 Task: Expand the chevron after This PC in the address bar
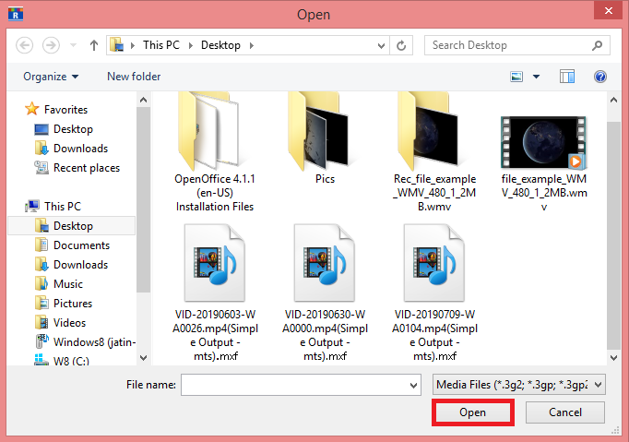tap(191, 45)
